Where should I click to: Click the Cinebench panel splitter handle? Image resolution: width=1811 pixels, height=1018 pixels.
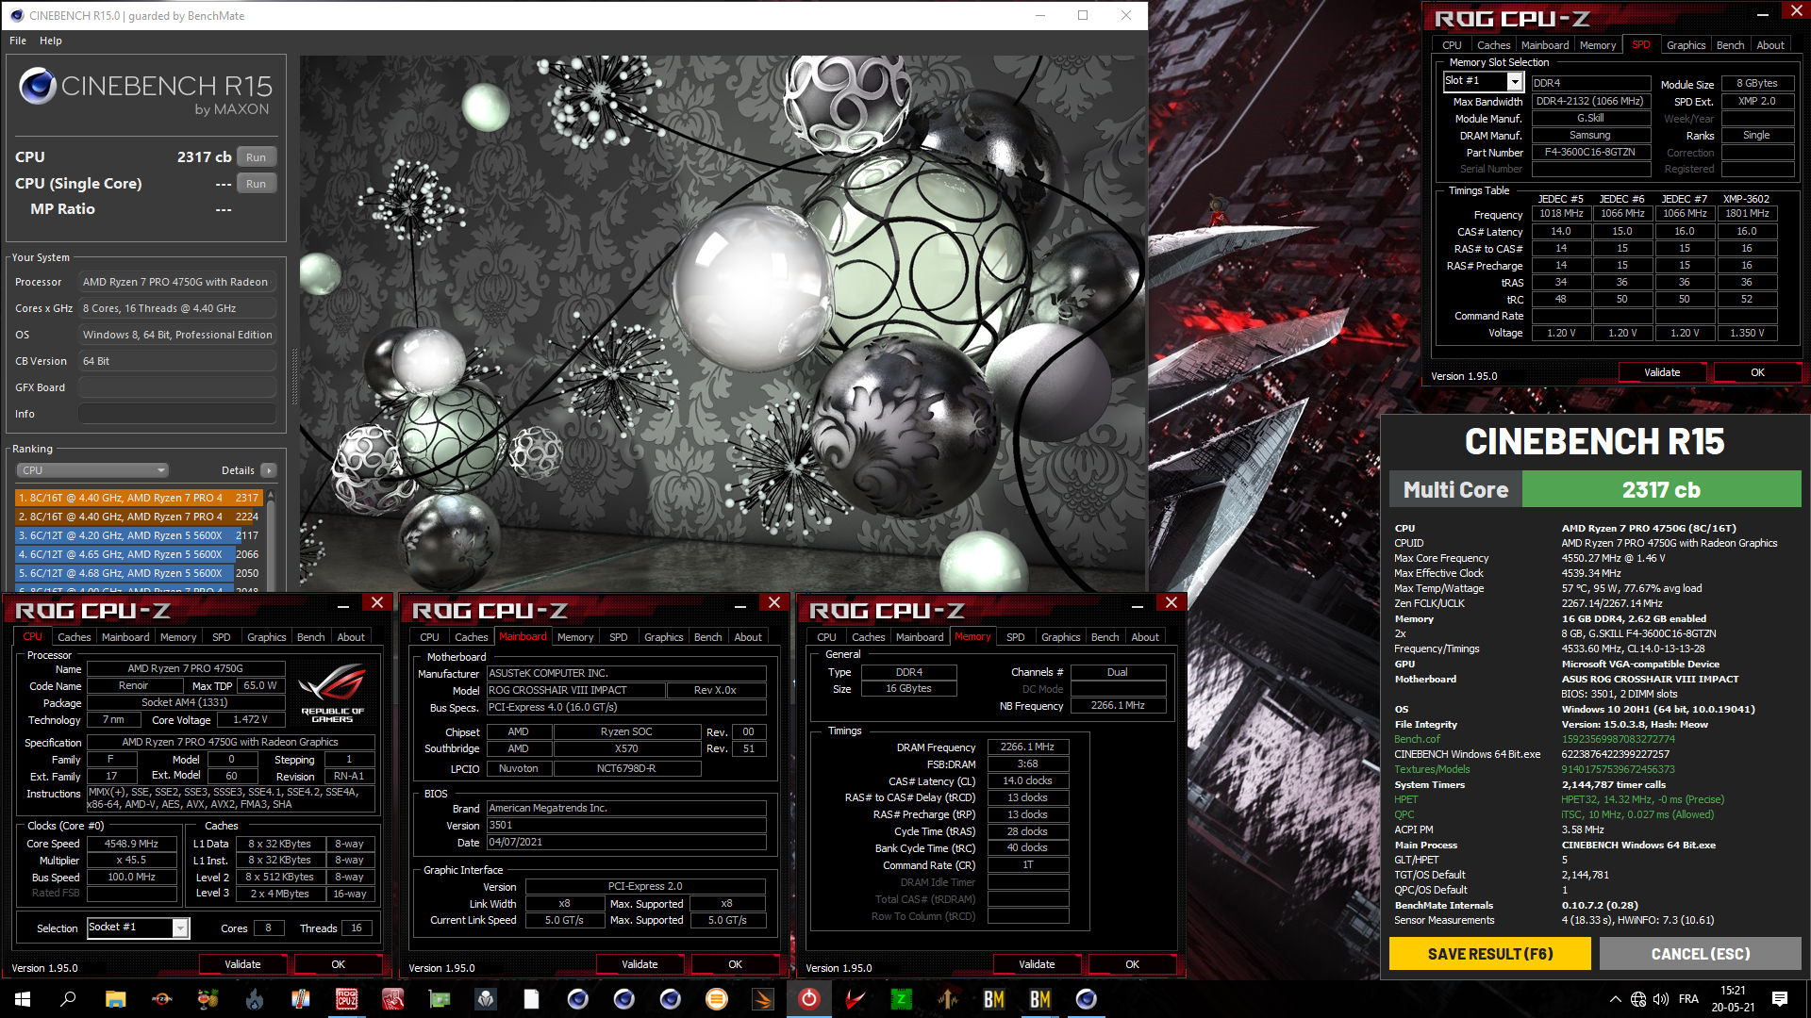293,377
